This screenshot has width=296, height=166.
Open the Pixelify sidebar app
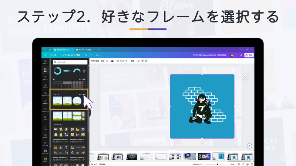pyautogui.click(x=45, y=160)
